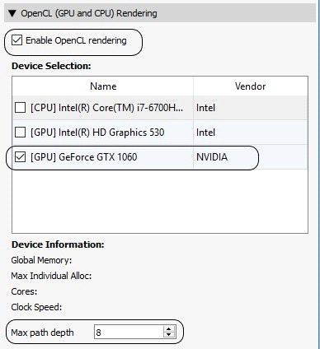Sort devices by the Vendor column header

click(x=251, y=86)
